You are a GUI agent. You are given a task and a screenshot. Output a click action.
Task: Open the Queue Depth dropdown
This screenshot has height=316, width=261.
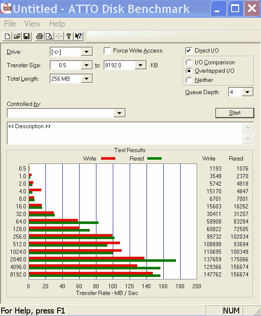click(247, 92)
